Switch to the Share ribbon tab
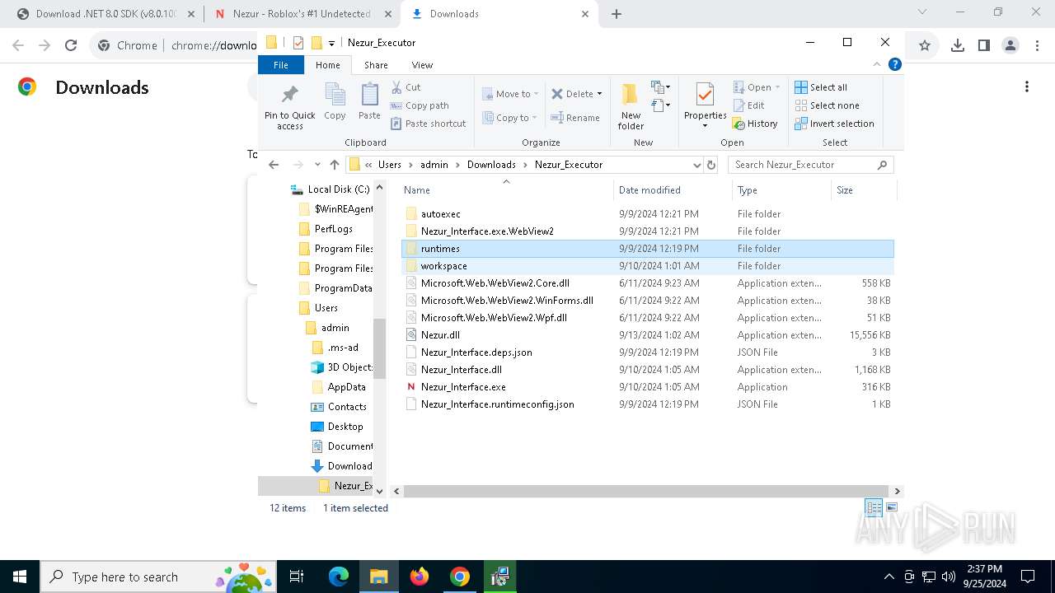Viewport: 1055px width, 593px height. (x=376, y=65)
